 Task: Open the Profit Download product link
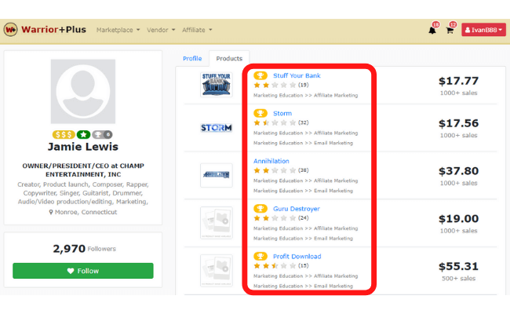click(297, 257)
